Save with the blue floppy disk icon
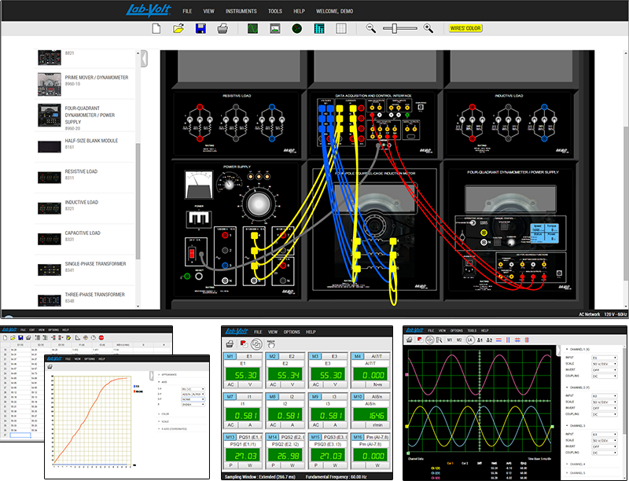 click(x=200, y=28)
